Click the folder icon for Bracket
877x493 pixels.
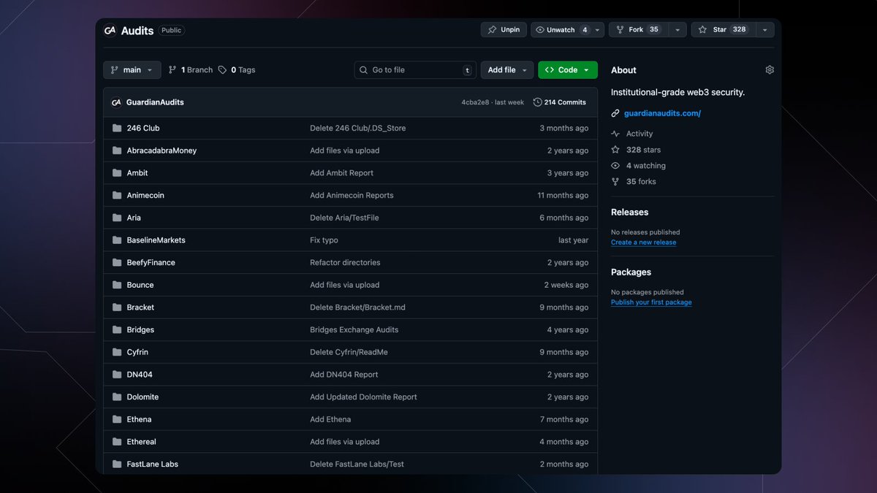[x=117, y=307]
